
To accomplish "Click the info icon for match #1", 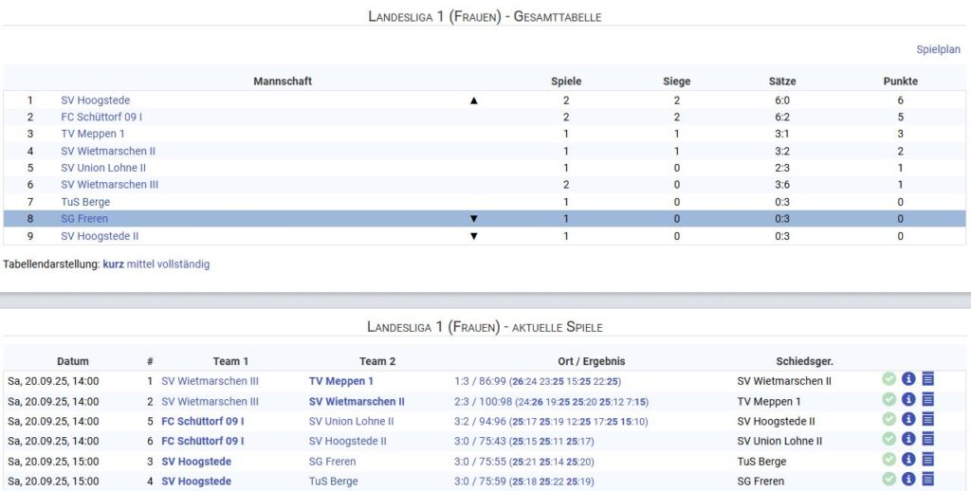I will (x=908, y=380).
